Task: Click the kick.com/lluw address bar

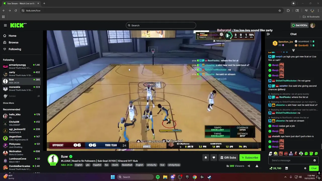Action: [151, 11]
